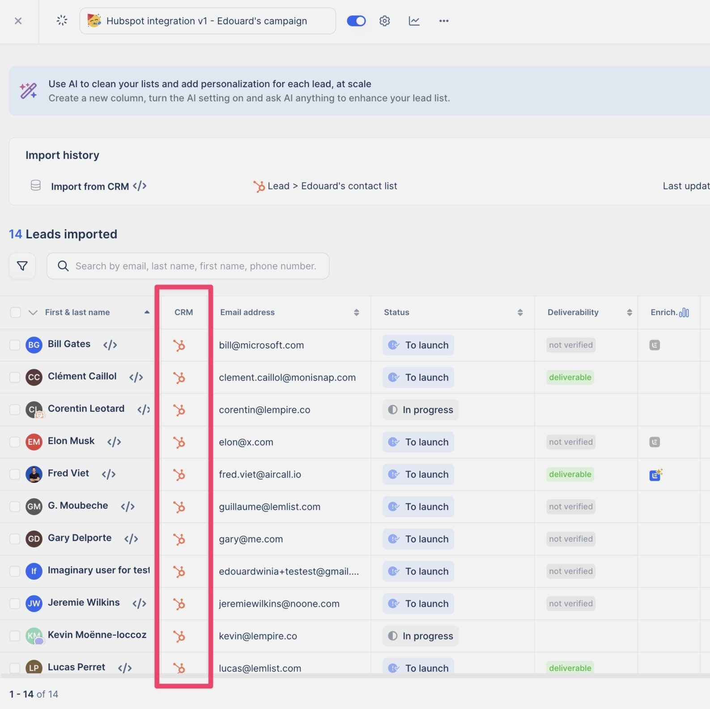Click In progress status for kevin@lempire.co

(x=421, y=636)
